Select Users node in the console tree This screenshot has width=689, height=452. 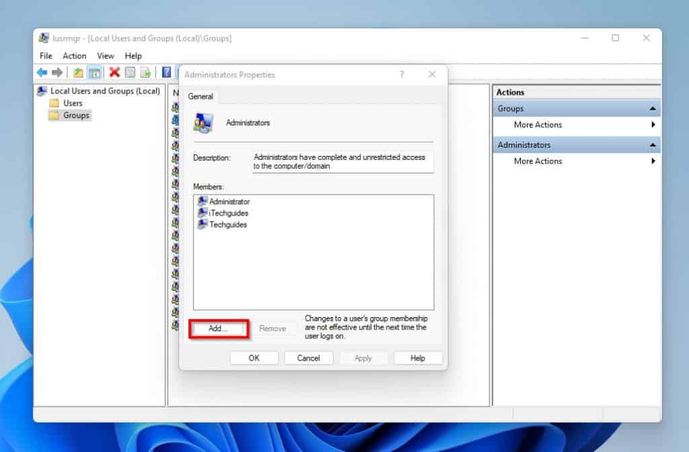[x=73, y=103]
